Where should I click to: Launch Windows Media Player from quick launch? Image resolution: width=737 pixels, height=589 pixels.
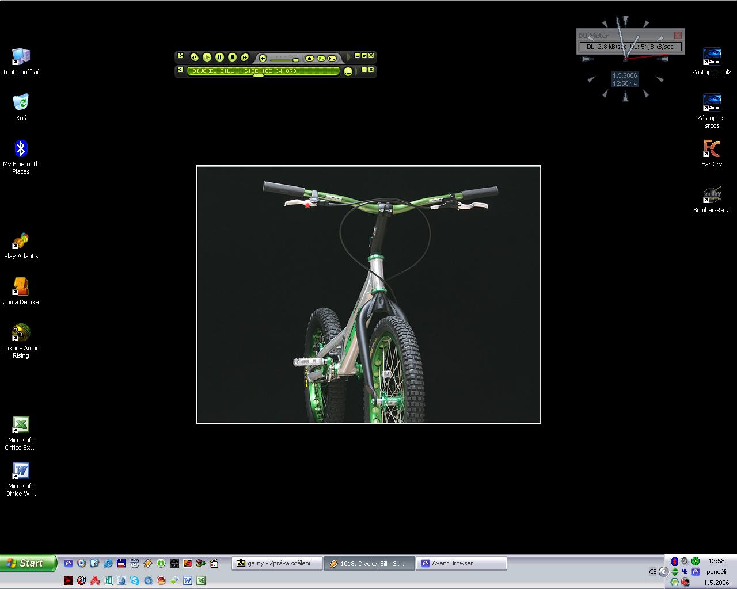tap(82, 563)
